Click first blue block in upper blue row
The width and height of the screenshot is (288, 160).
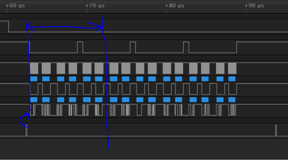click(x=34, y=79)
